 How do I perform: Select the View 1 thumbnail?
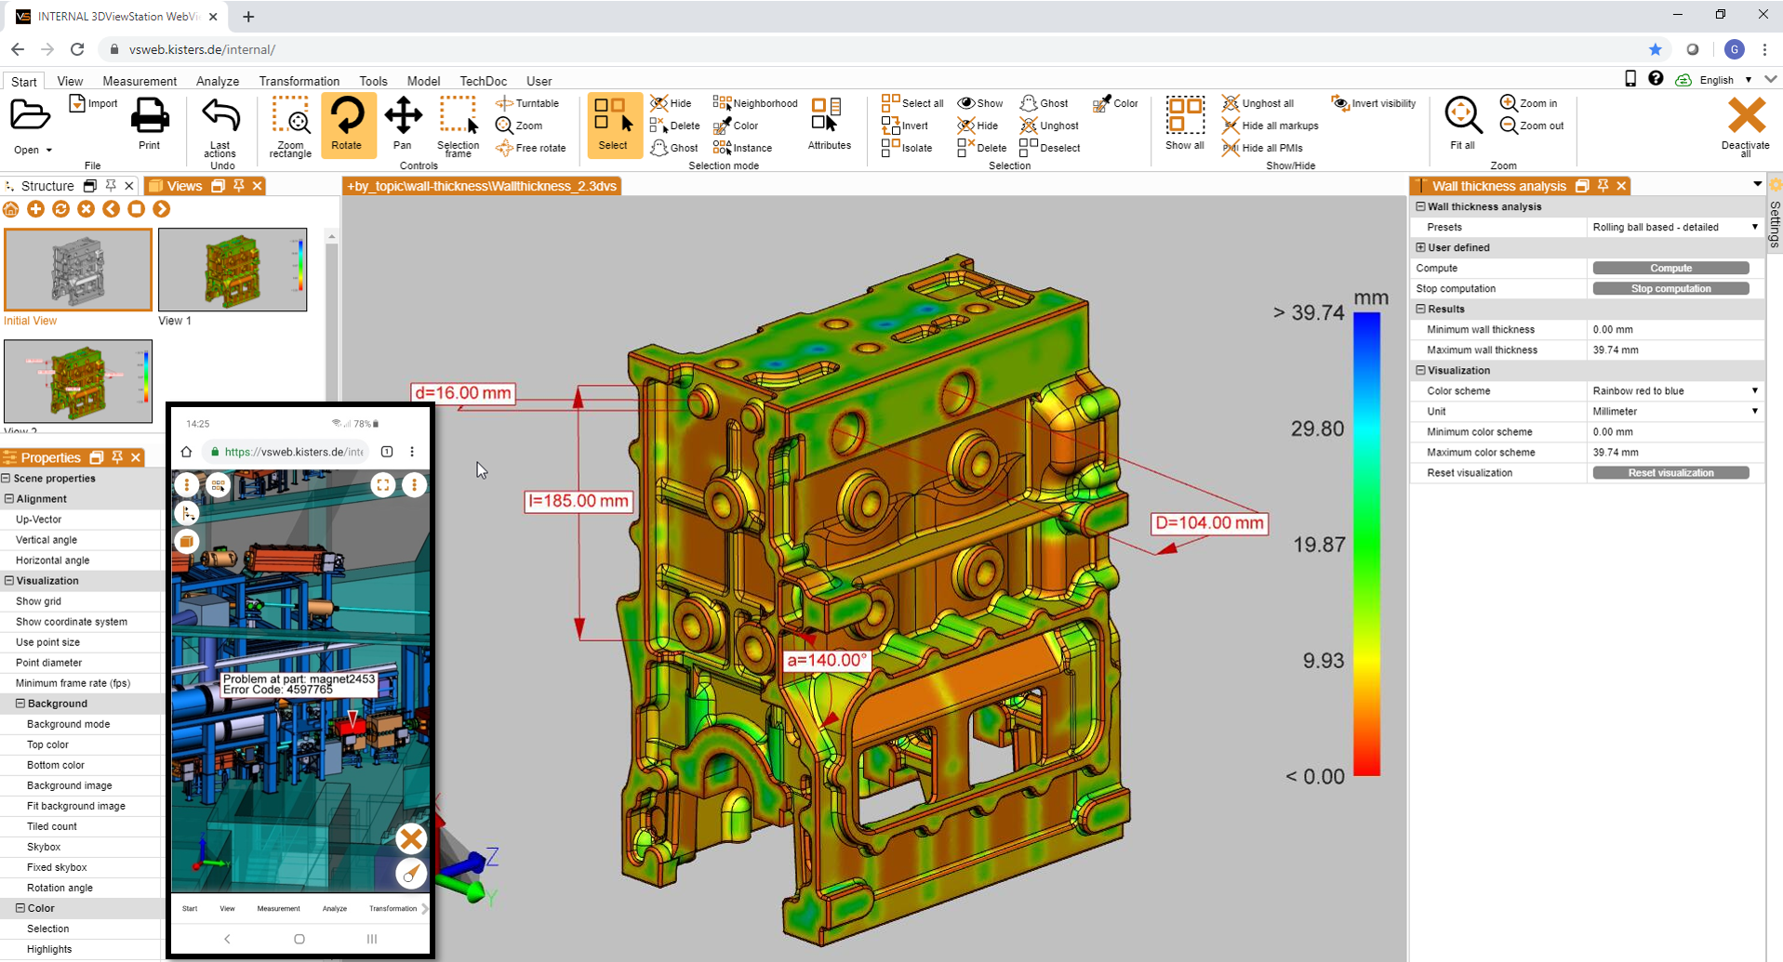coord(233,270)
